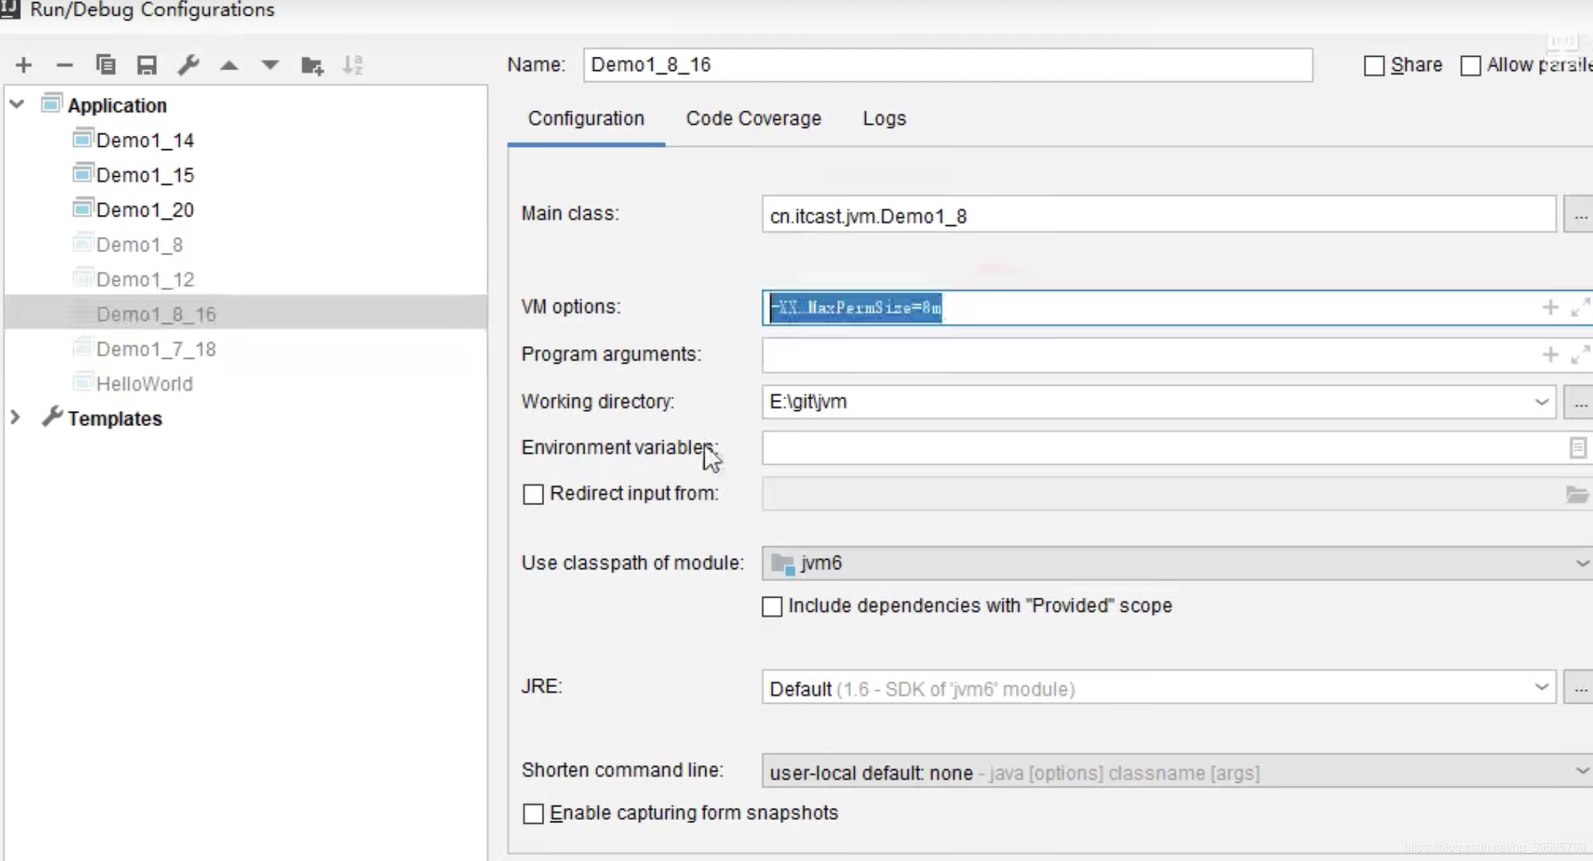This screenshot has width=1593, height=861.
Task: Enable Allow parallel runs checkbox
Action: click(x=1471, y=65)
